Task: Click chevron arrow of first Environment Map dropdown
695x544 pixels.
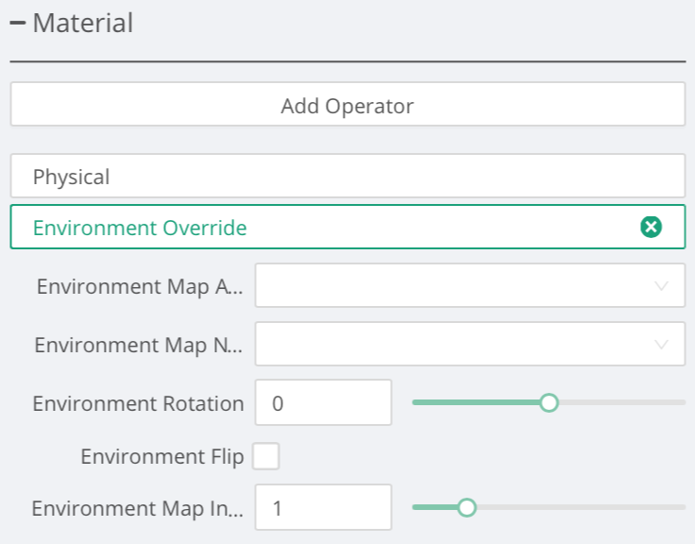Action: pyautogui.click(x=662, y=286)
